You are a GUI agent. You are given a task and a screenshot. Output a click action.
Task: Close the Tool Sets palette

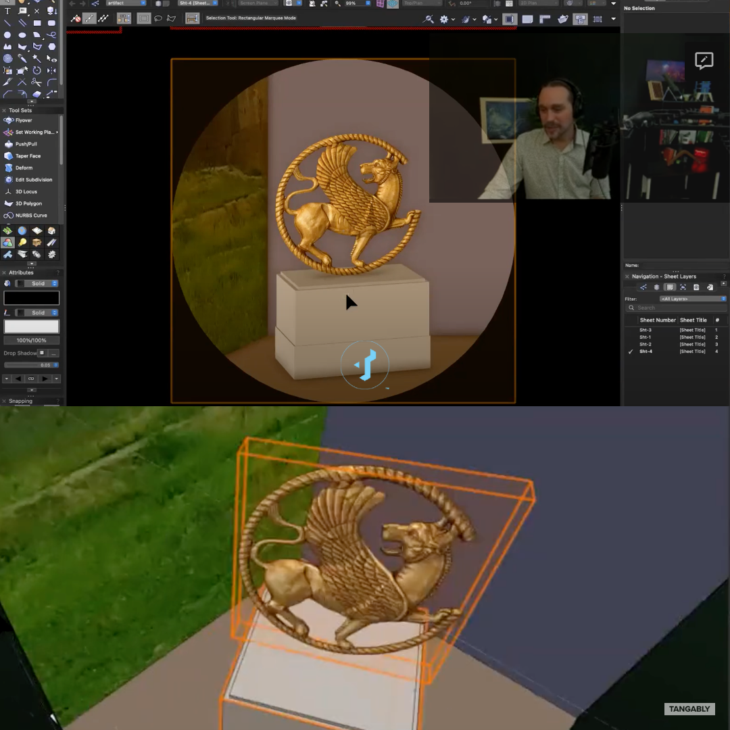4,110
